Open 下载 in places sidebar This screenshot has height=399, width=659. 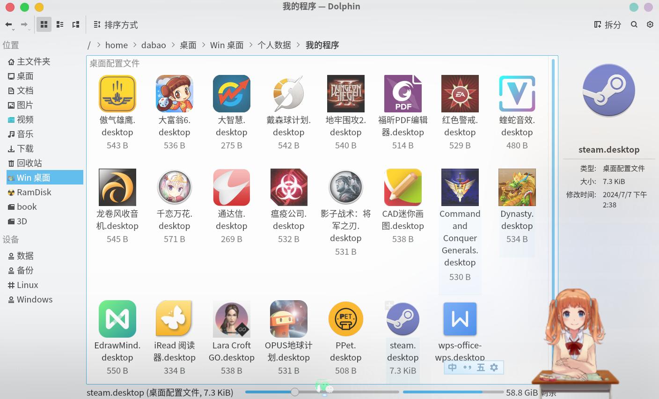[45, 148]
